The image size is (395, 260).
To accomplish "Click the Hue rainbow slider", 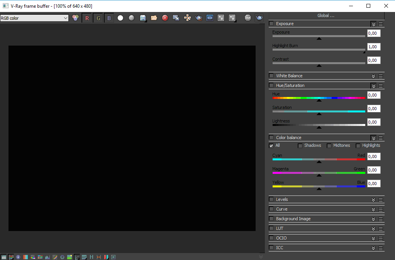I will pos(319,98).
